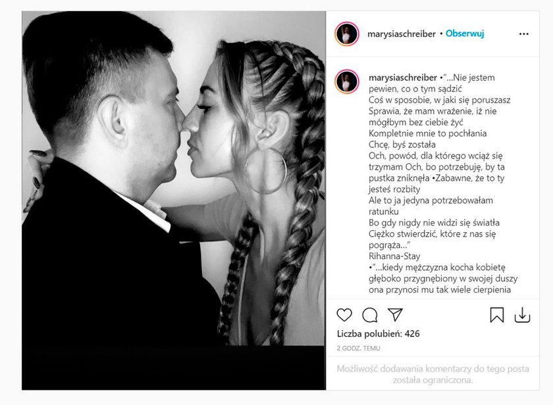Open the post timestamp 2 godz. temu
The image size is (553, 405).
coord(358,348)
